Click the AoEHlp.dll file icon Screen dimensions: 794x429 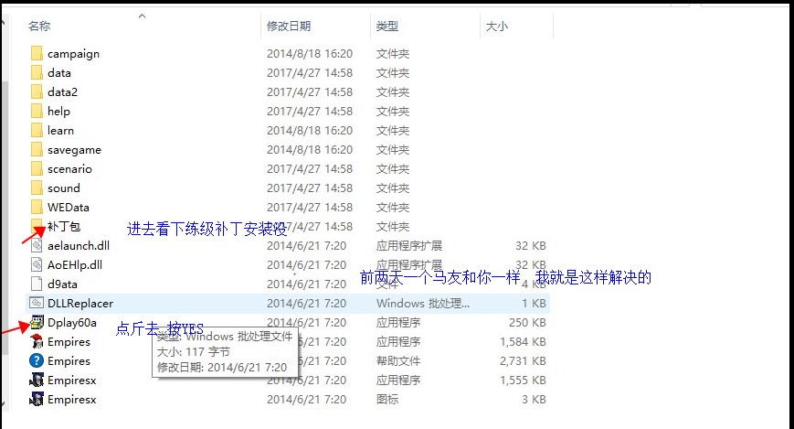37,264
